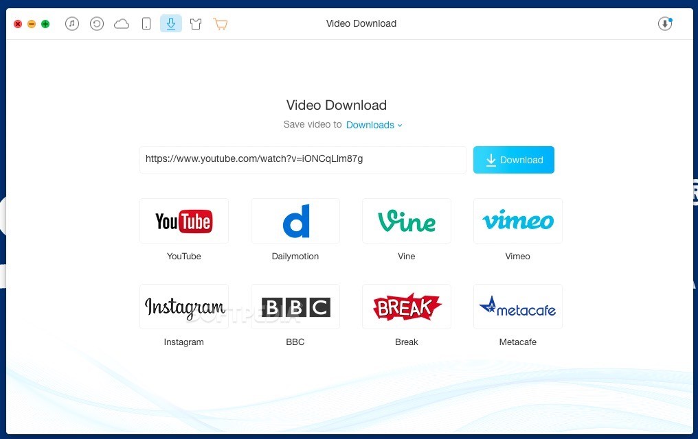Select the YouTube logo tile
Viewport: 698px width, 439px height.
[184, 221]
